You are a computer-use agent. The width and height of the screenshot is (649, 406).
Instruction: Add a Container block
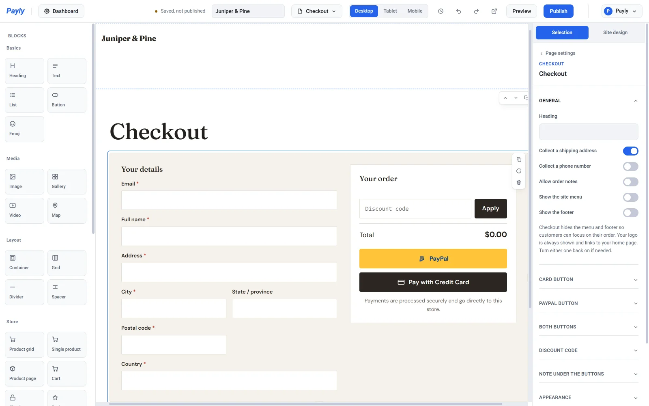pos(24,263)
